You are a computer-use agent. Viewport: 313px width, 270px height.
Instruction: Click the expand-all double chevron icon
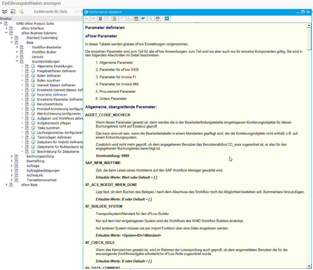(4, 12)
